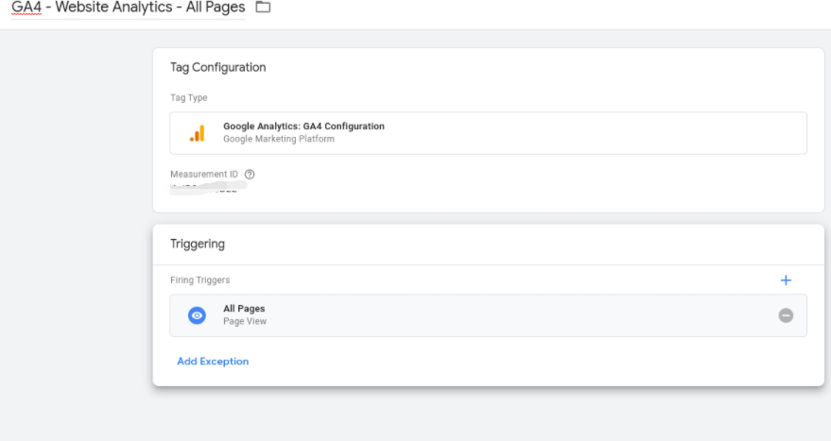Add a firing trigger with plus icon
The height and width of the screenshot is (441, 831).
786,280
